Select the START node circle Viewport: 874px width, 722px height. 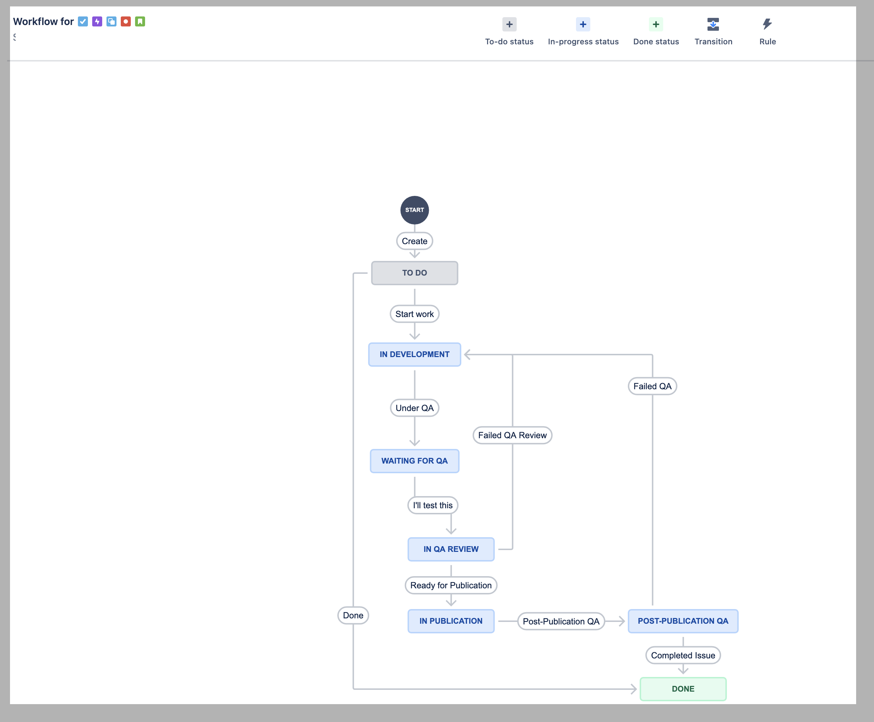pos(414,210)
